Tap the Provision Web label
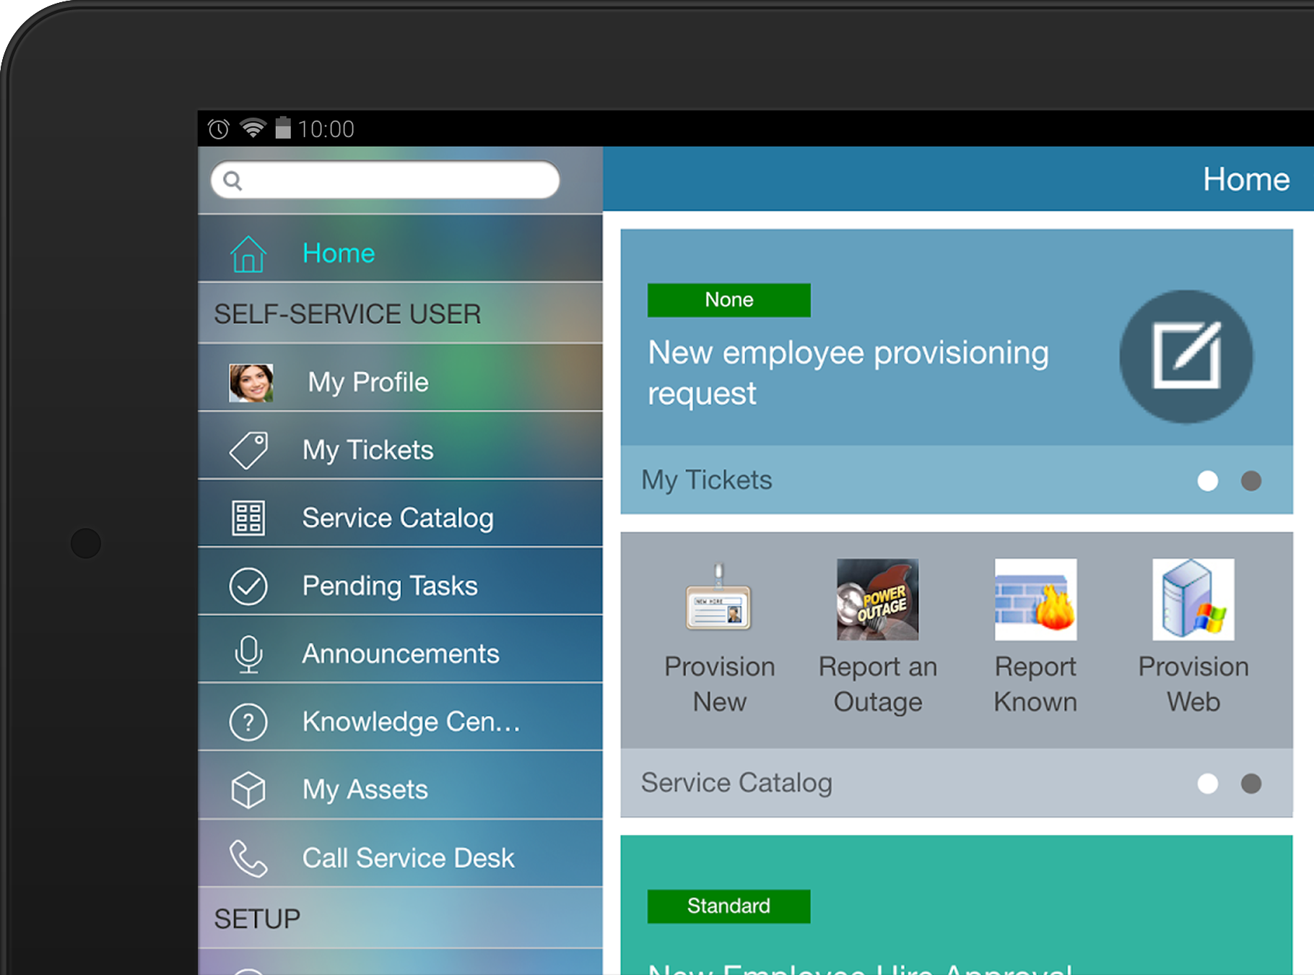The width and height of the screenshot is (1314, 975). tap(1193, 685)
